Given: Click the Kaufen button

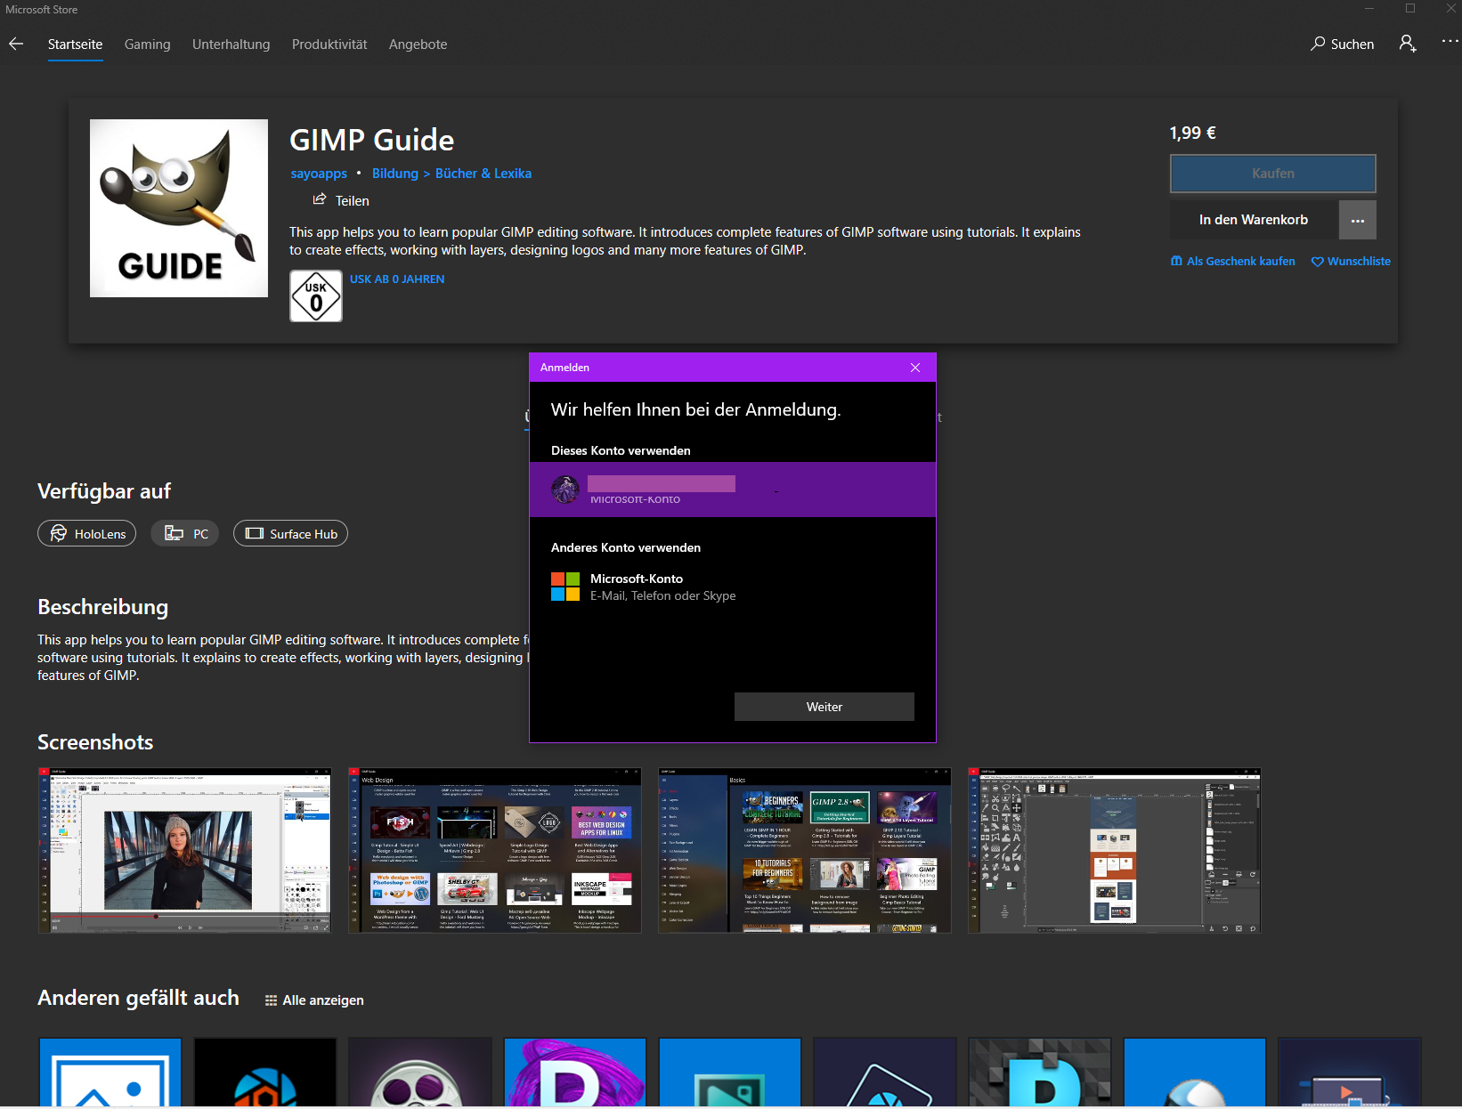Looking at the screenshot, I should pyautogui.click(x=1273, y=174).
